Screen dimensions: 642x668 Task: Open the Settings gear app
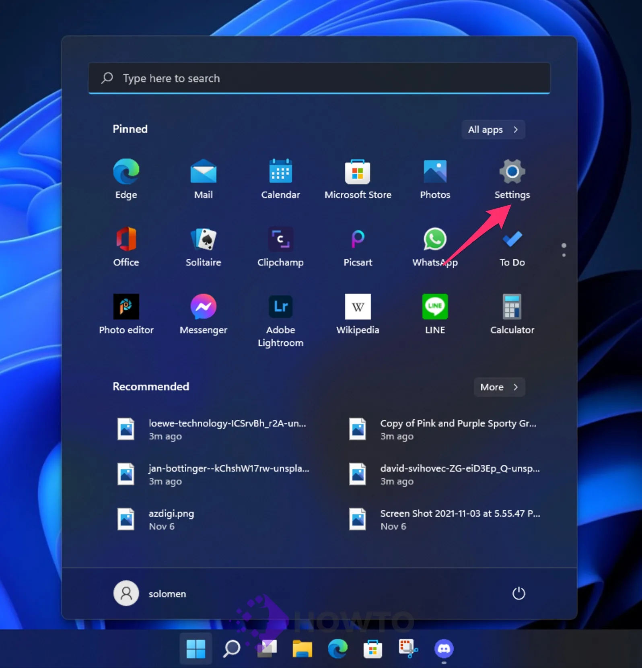[x=512, y=179]
